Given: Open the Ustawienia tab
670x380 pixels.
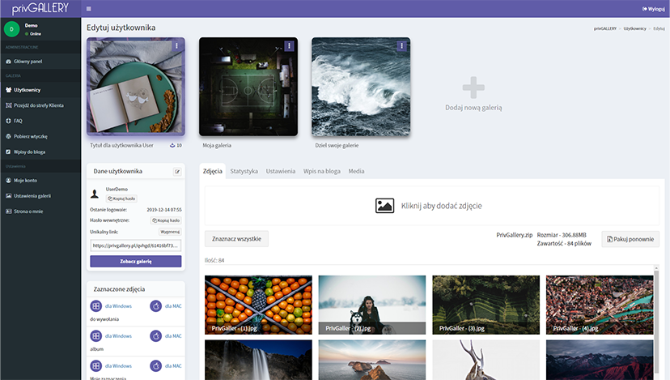Looking at the screenshot, I should (x=281, y=172).
